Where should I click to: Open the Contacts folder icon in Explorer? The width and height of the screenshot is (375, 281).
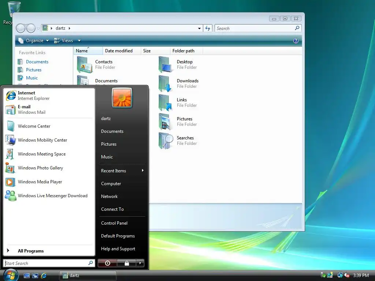coord(85,65)
